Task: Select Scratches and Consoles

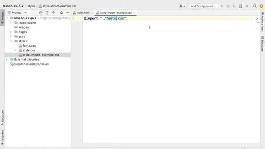Action: click(x=38, y=64)
